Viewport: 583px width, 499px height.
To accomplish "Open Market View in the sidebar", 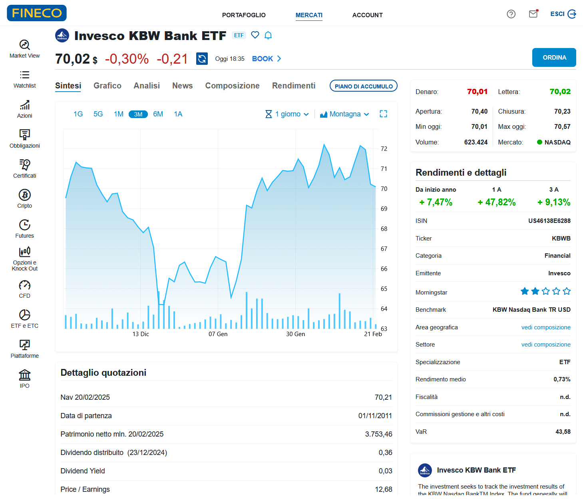I will [25, 49].
